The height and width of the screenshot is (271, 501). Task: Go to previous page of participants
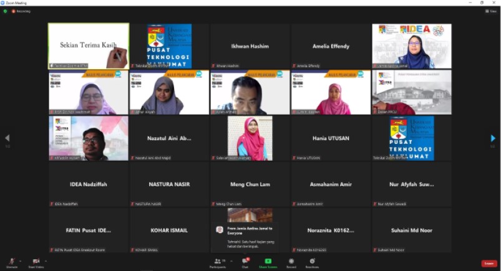[7, 138]
